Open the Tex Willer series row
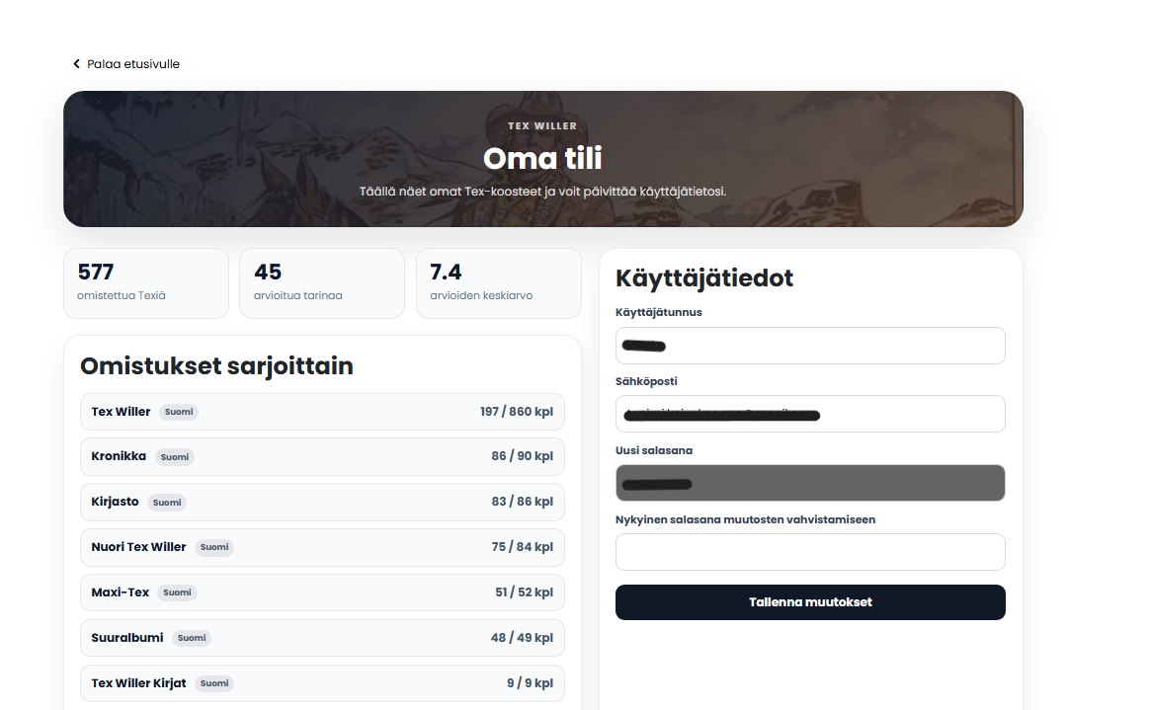 pyautogui.click(x=322, y=412)
